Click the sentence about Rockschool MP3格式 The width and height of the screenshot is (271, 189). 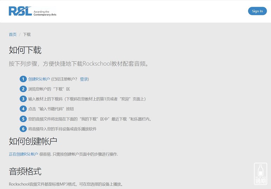point(66,184)
